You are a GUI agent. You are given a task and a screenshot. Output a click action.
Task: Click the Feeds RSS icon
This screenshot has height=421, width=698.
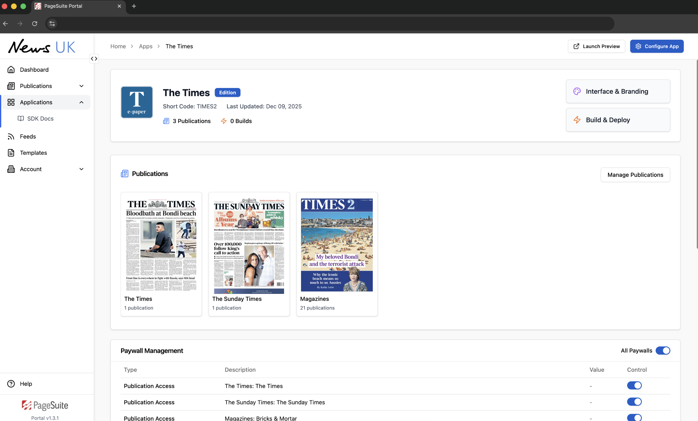pos(11,136)
